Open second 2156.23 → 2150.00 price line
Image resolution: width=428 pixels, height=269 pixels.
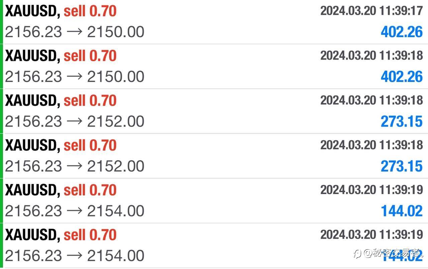pyautogui.click(x=75, y=77)
